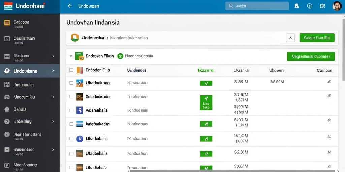Expand Benemeetn submenu chevron
Viewport: 345px width, 172px height.
point(53,150)
